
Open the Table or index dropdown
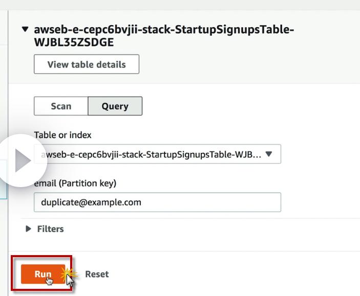(157, 154)
